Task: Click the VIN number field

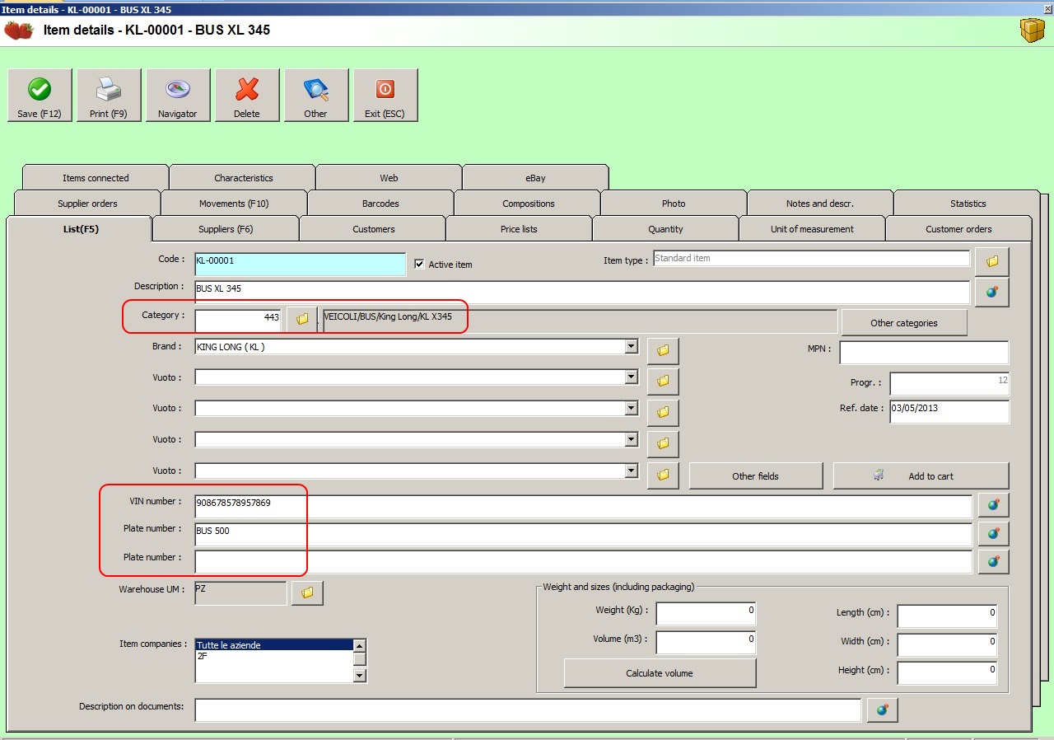Action: [x=583, y=506]
